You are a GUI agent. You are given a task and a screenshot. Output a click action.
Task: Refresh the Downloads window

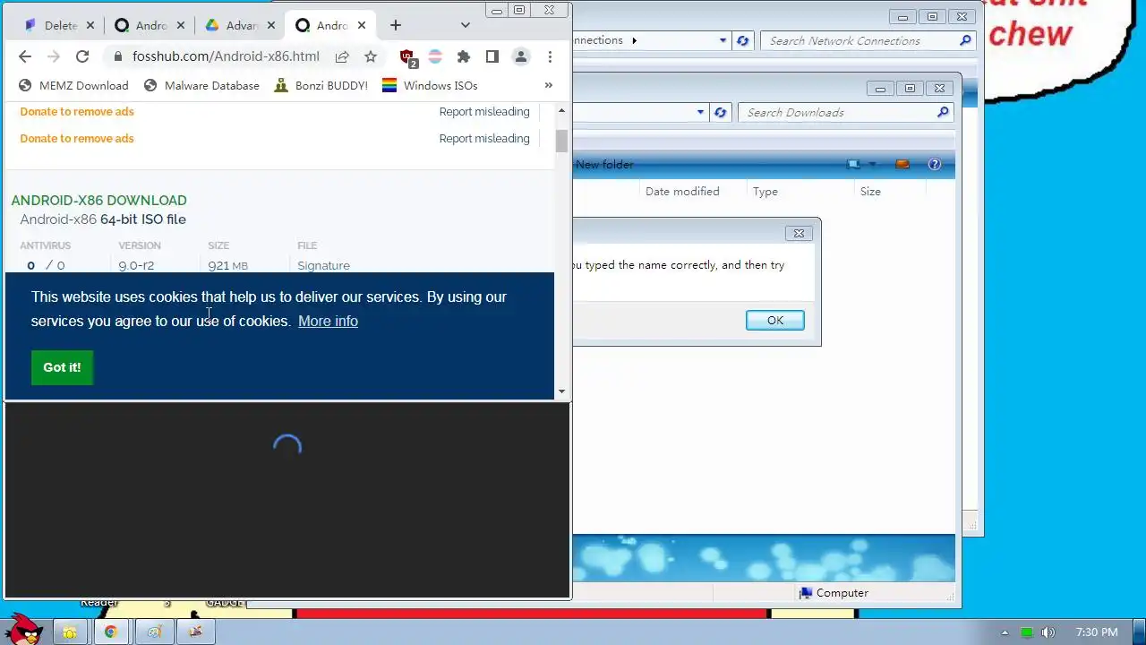[720, 112]
